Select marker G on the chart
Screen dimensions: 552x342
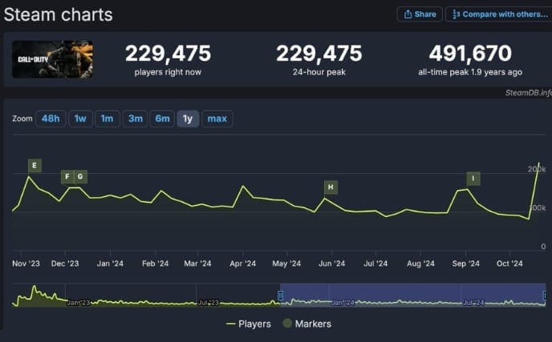pos(80,177)
